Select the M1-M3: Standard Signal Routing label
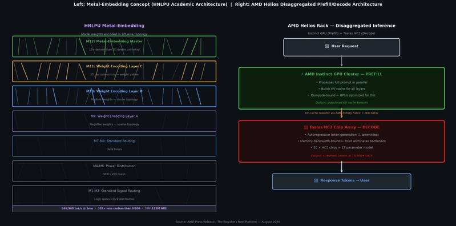The height and width of the screenshot is (226, 456). [x=114, y=191]
